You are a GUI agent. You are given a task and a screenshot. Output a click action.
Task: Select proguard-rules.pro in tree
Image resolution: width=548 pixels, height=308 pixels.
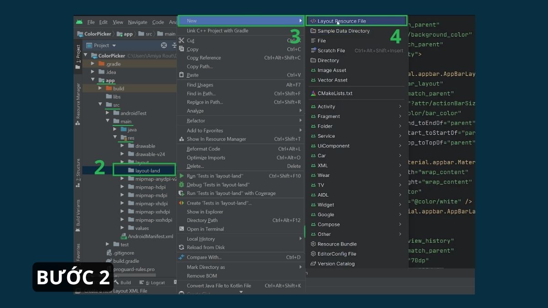[x=134, y=269]
